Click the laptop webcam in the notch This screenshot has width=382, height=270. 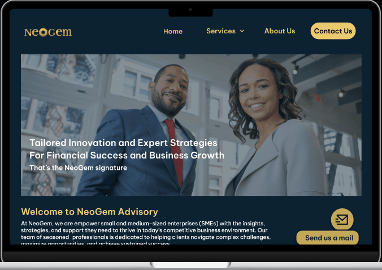(190, 10)
